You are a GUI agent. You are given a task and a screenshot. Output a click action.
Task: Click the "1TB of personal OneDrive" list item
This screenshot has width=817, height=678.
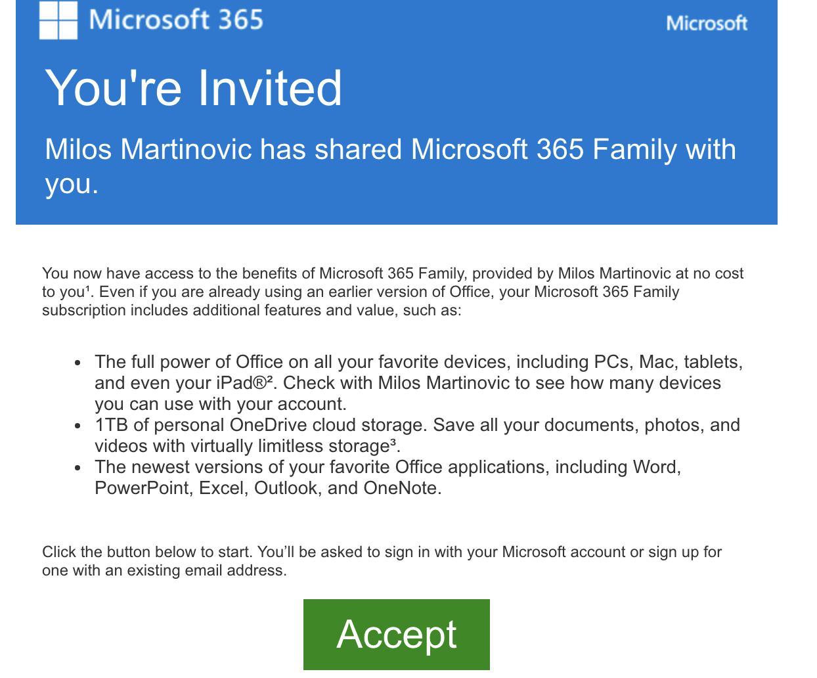[418, 436]
